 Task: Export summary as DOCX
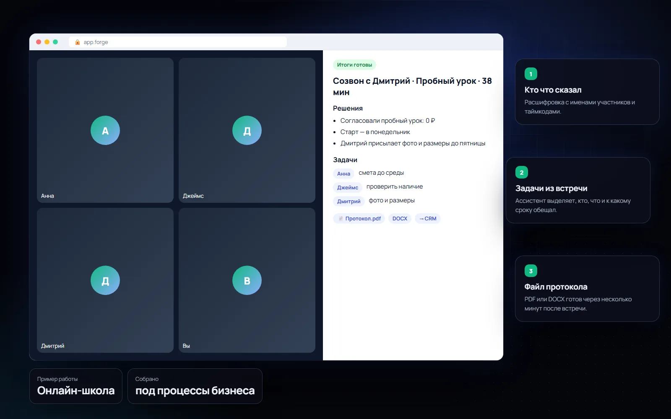point(400,218)
